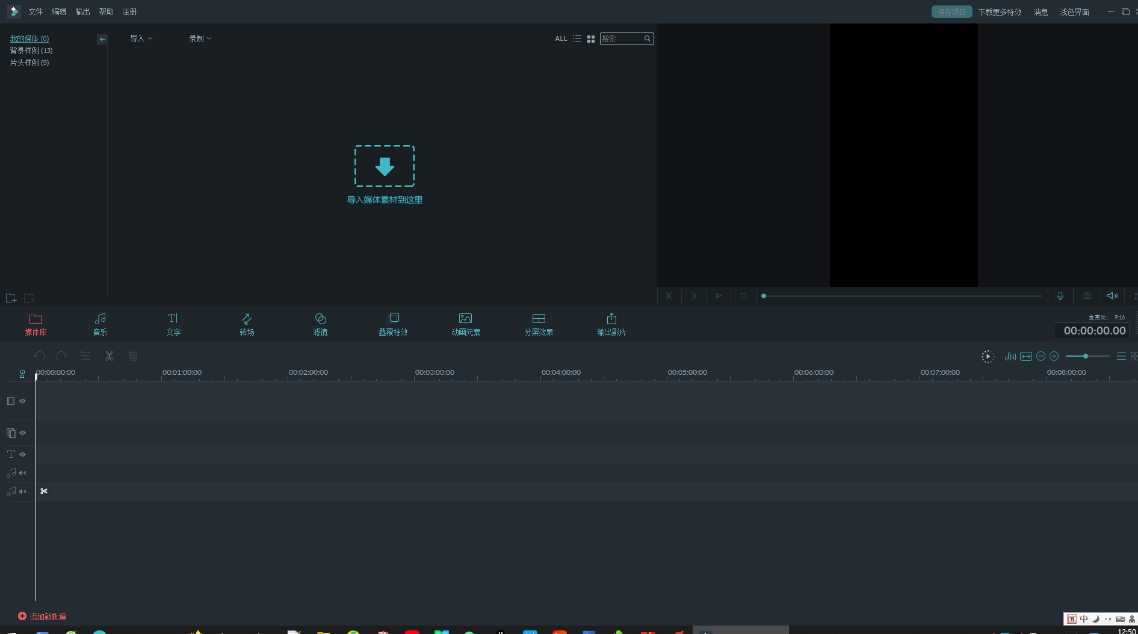Adjust the timeline zoom slider

(1087, 357)
